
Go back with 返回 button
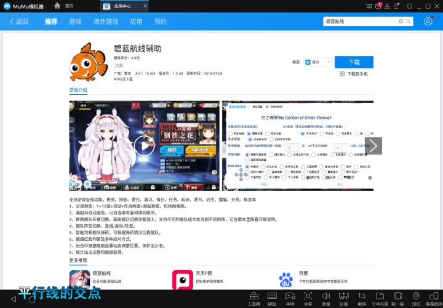click(x=19, y=21)
